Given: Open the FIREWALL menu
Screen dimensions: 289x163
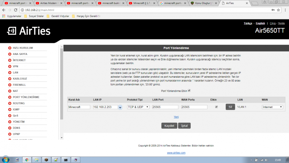Looking at the screenshot, I should (x=19, y=85).
